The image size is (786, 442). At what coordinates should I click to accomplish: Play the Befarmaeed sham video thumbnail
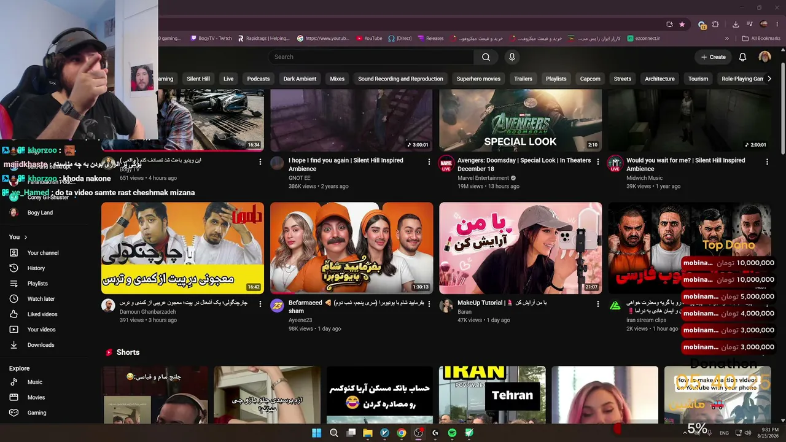(352, 248)
